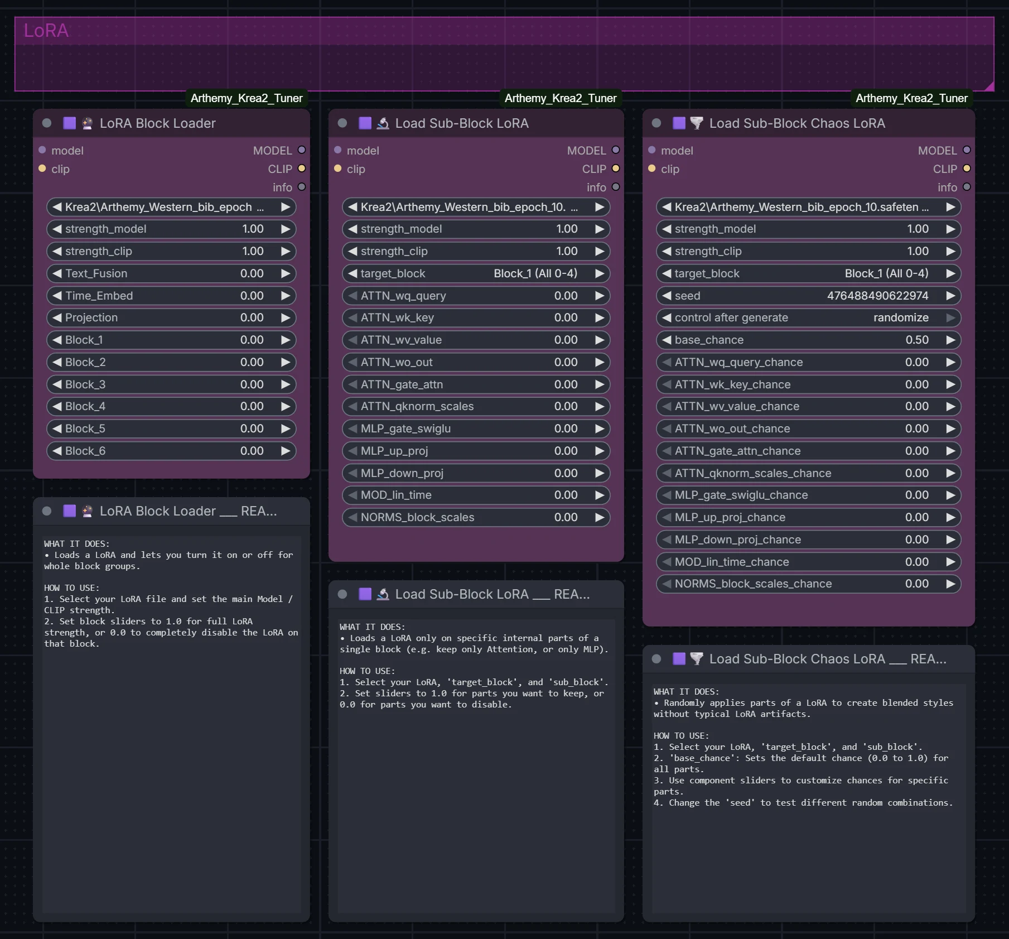Decrease Text_Fusion value with its left arrow
The width and height of the screenshot is (1009, 939).
pos(57,273)
